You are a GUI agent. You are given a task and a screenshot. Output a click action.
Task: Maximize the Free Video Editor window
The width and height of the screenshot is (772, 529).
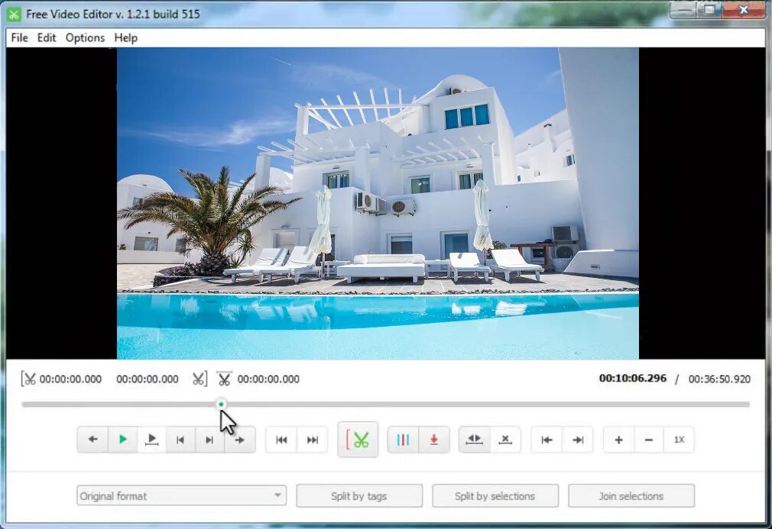point(709,10)
